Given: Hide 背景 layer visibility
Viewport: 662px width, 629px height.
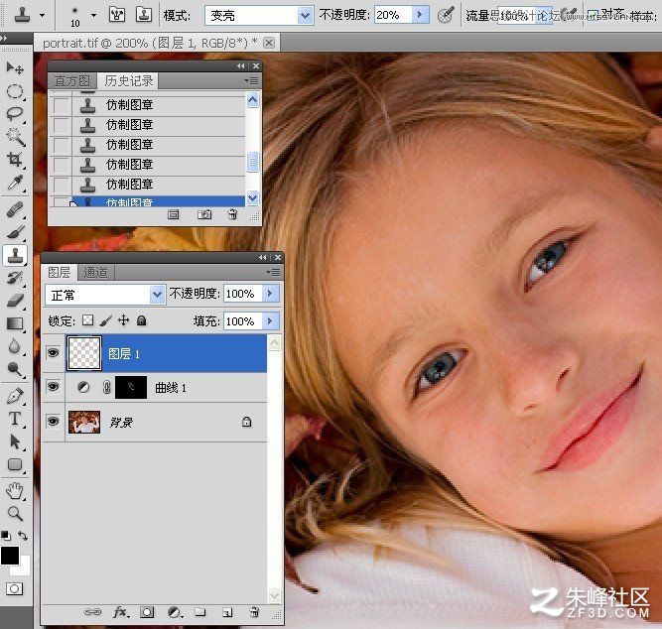Looking at the screenshot, I should point(54,422).
